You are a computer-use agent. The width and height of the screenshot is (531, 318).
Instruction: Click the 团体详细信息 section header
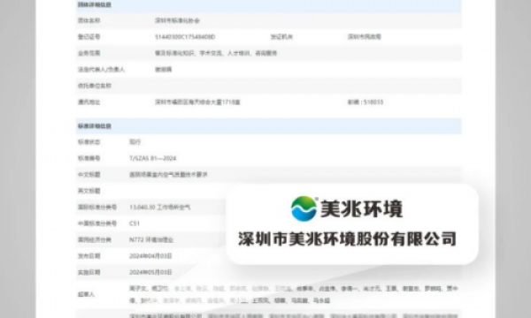pos(95,4)
